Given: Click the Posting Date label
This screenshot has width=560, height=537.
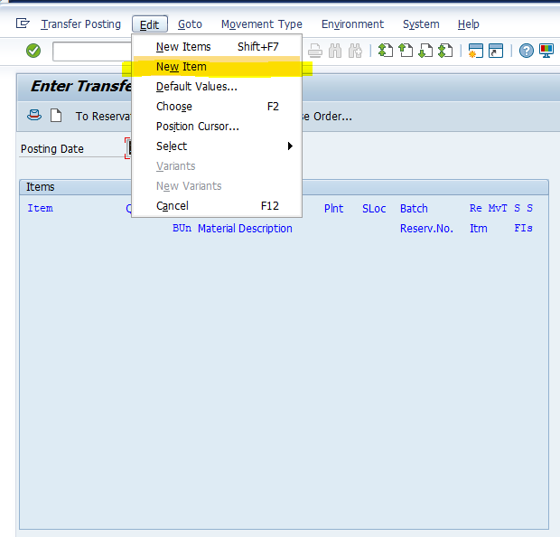Looking at the screenshot, I should pos(52,149).
